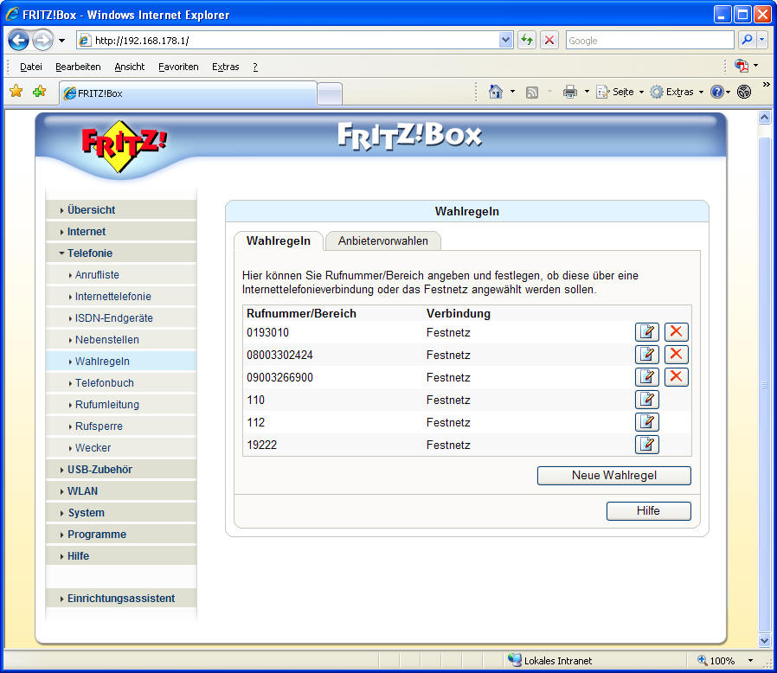Open the Datei menu
Screen dimensions: 777x673
pos(31,67)
